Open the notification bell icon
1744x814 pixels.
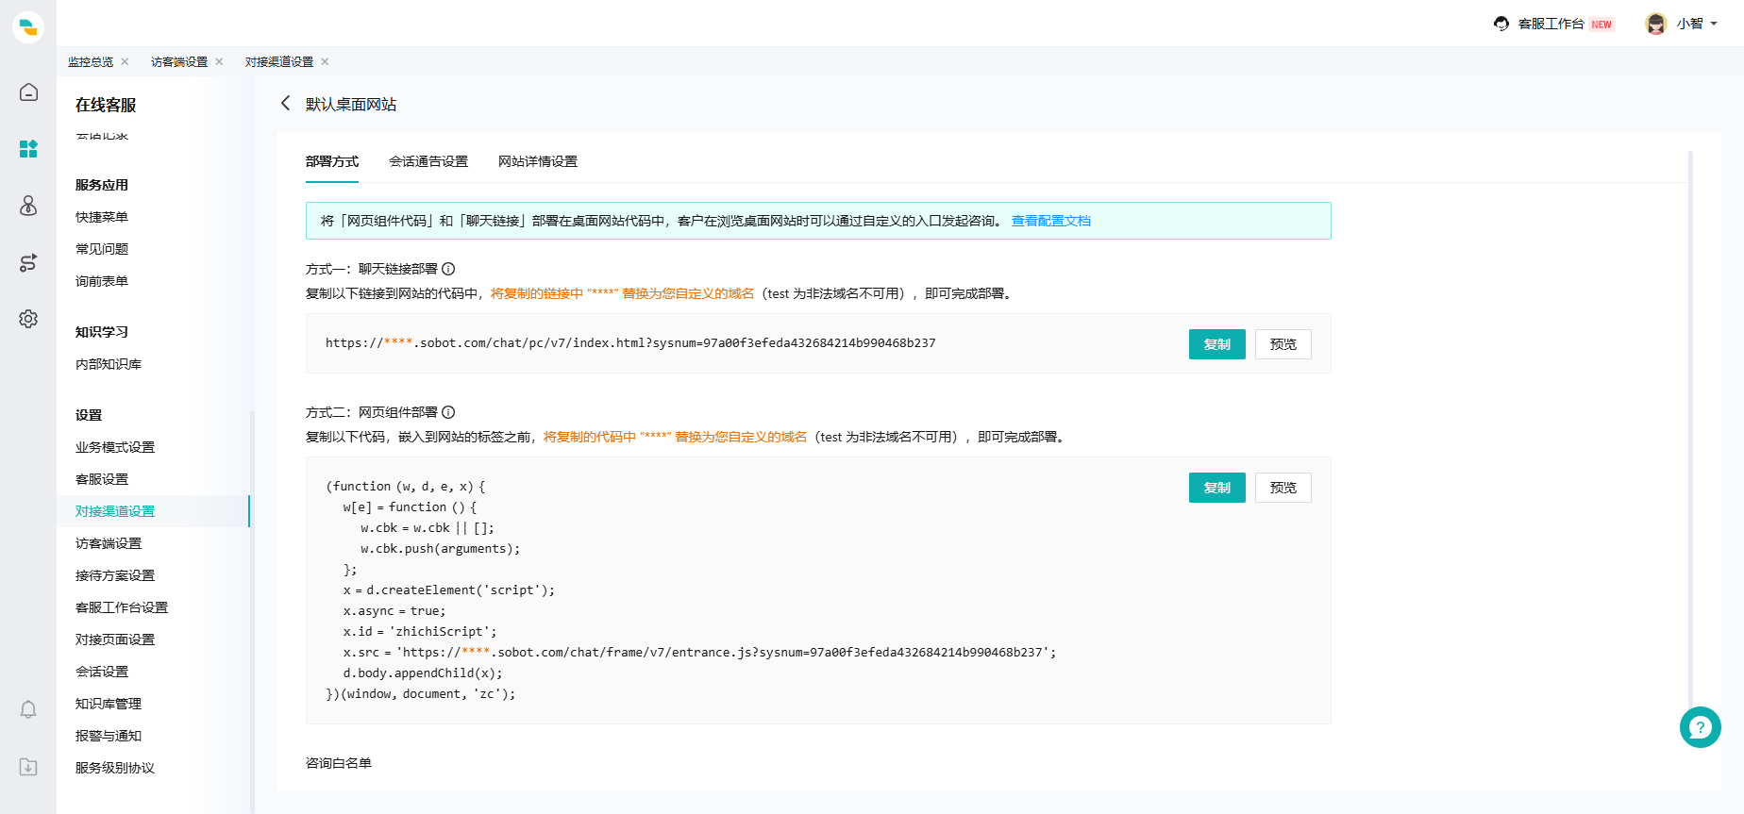coord(28,709)
